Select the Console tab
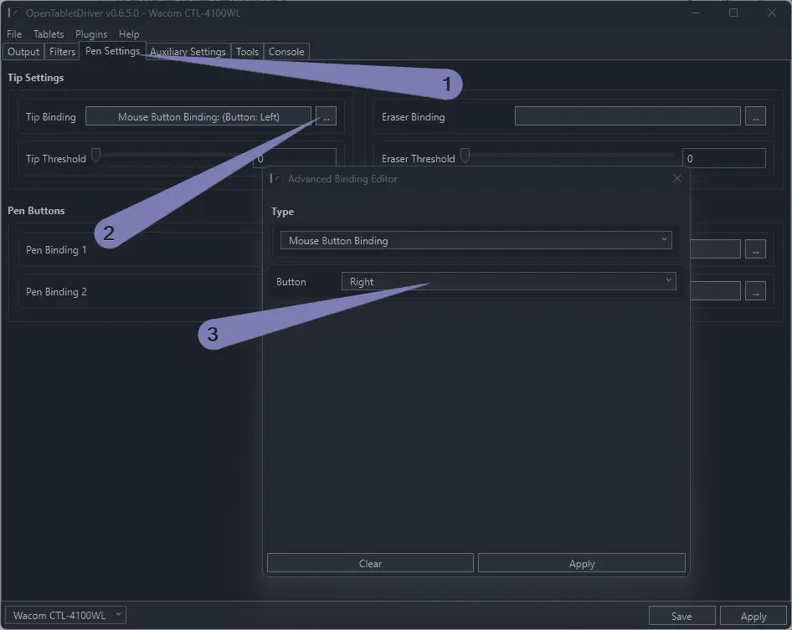Image resolution: width=792 pixels, height=630 pixels. 286,52
